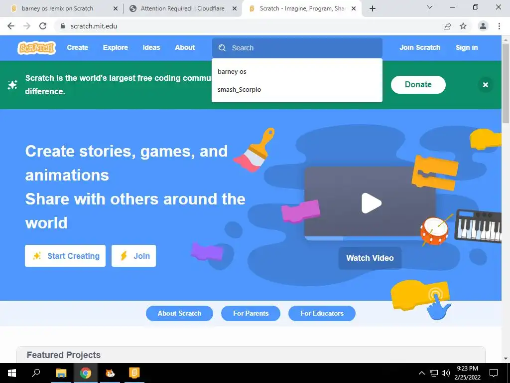The height and width of the screenshot is (383, 510).
Task: Click Join Scratch in the navbar
Action: pos(419,47)
